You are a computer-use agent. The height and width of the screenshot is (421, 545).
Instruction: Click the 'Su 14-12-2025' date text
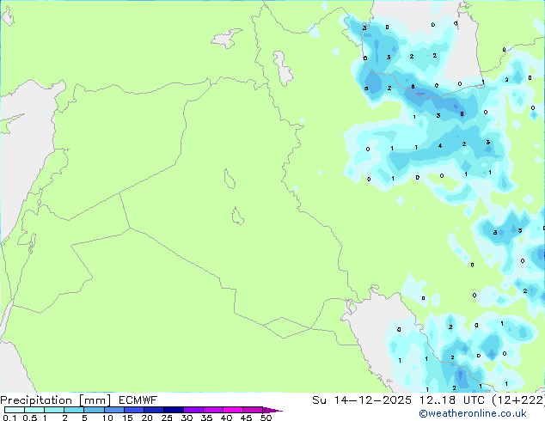coord(362,400)
